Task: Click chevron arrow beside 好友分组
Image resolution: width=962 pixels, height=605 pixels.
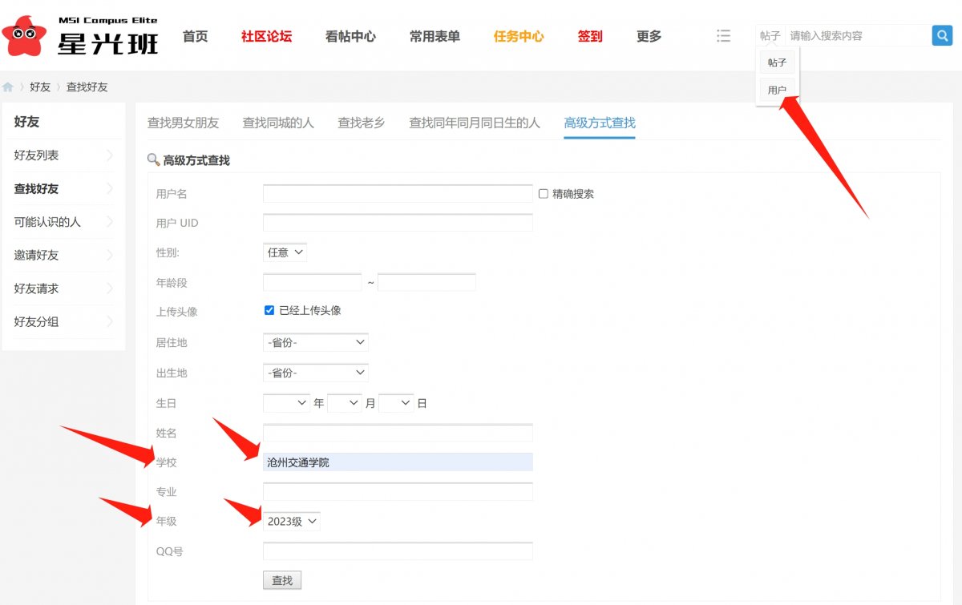Action: click(x=109, y=322)
